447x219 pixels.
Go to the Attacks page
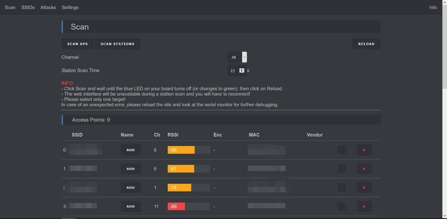click(x=48, y=7)
